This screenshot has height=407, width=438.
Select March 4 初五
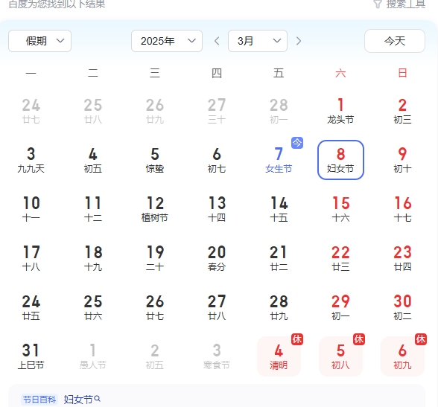point(93,160)
